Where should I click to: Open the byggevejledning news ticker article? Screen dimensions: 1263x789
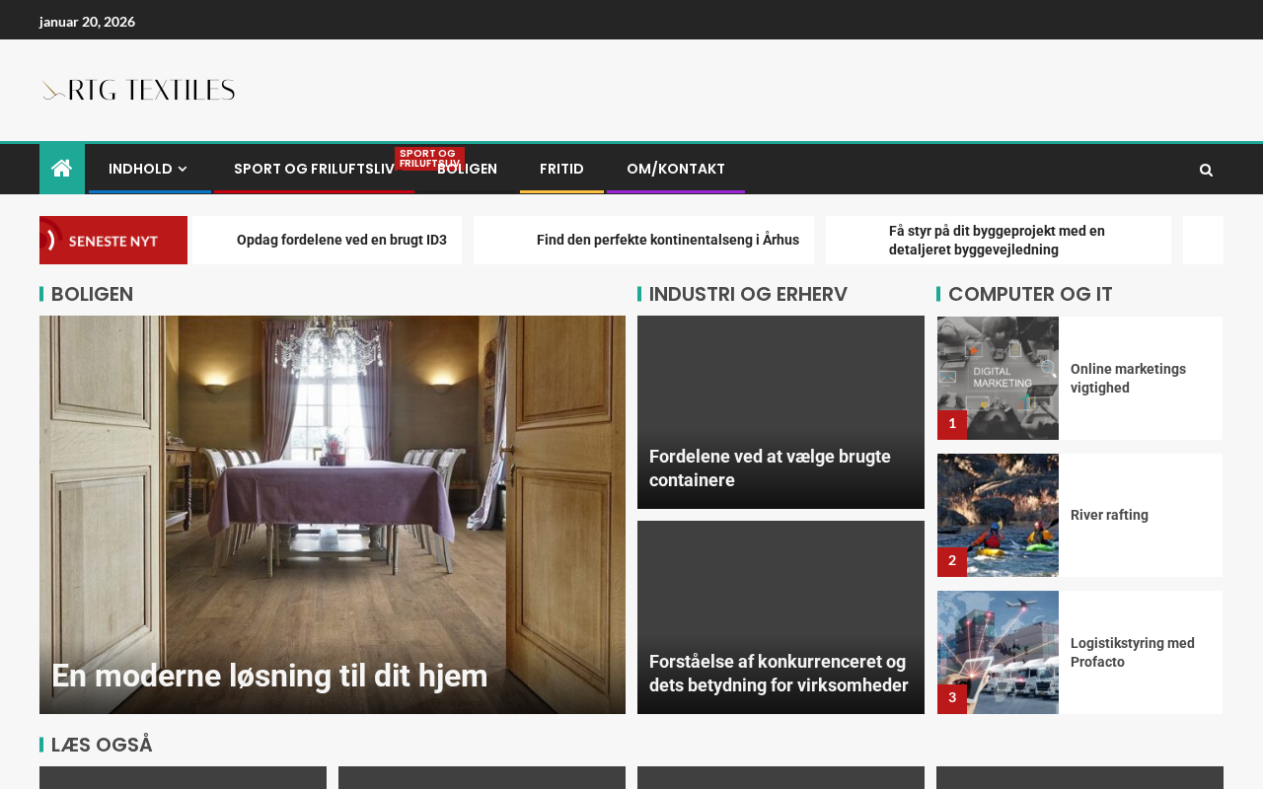[x=997, y=240]
